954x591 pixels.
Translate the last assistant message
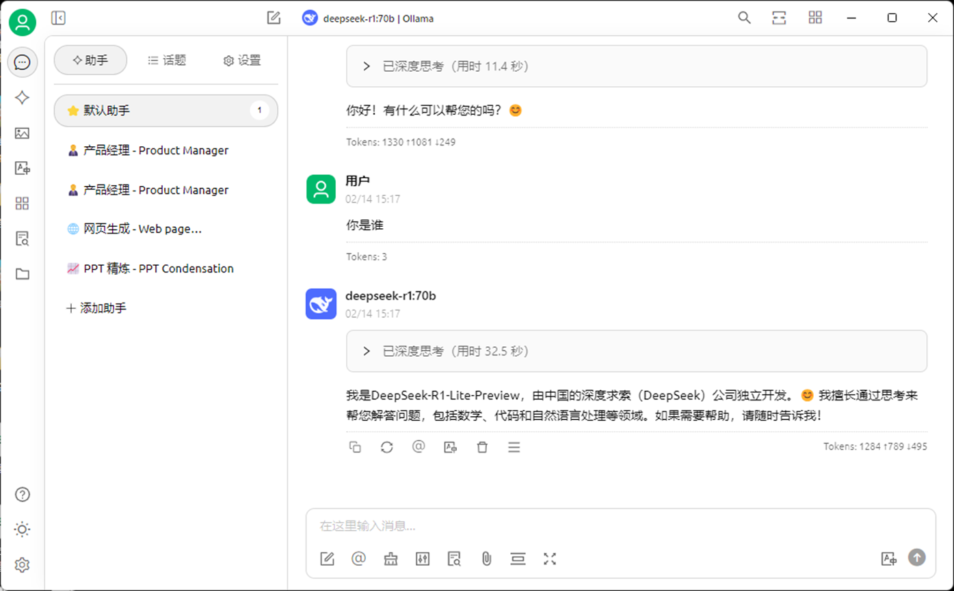click(x=450, y=447)
